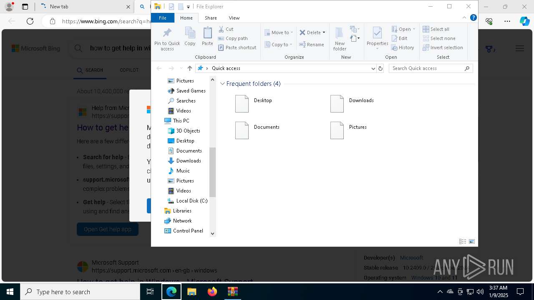Open Firefox from the taskbar
This screenshot has height=300, width=534.
click(212, 292)
